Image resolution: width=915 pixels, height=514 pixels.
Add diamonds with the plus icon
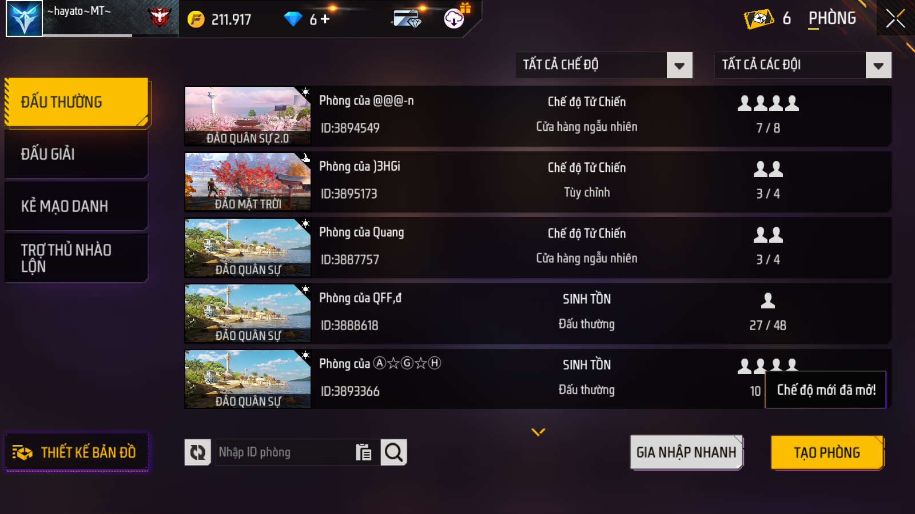point(325,19)
